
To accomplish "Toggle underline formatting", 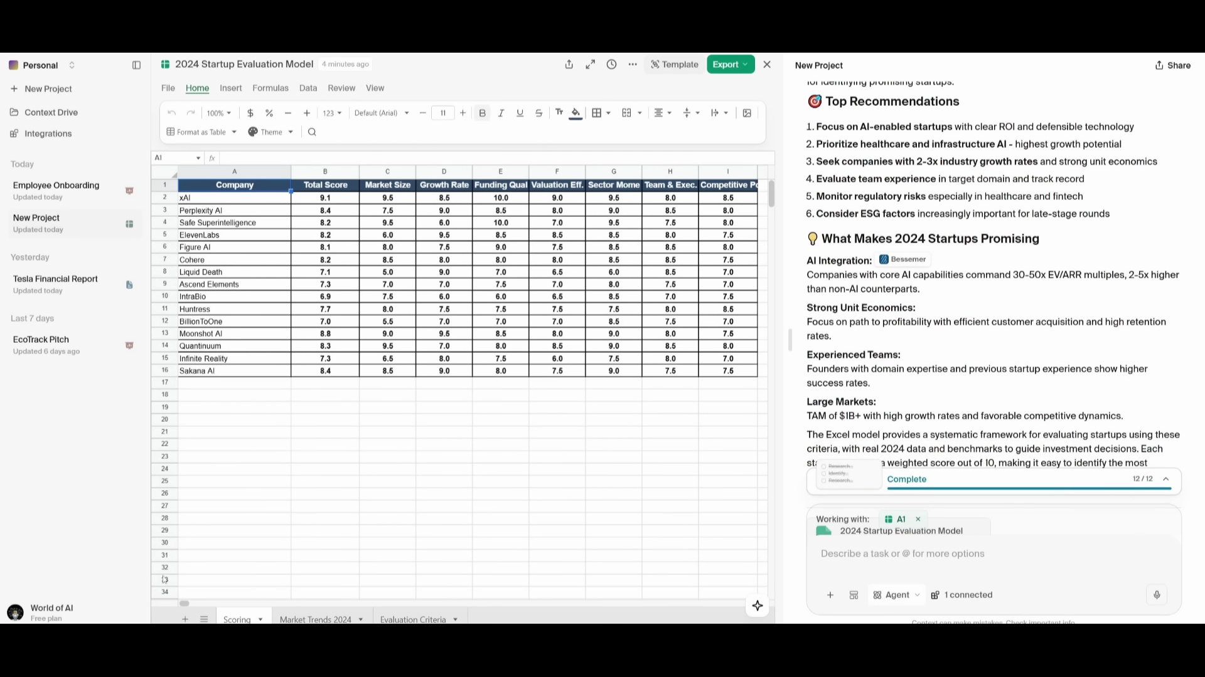I will coord(520,113).
